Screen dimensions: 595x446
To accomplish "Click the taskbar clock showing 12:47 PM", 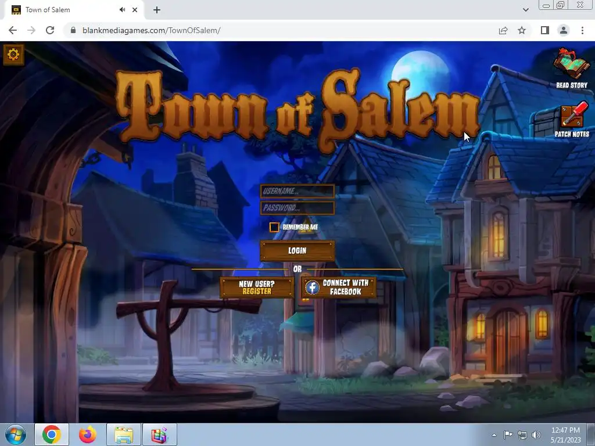I will [565, 434].
